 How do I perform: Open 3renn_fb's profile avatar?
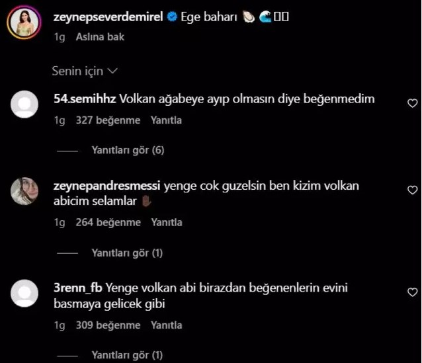tap(24, 294)
